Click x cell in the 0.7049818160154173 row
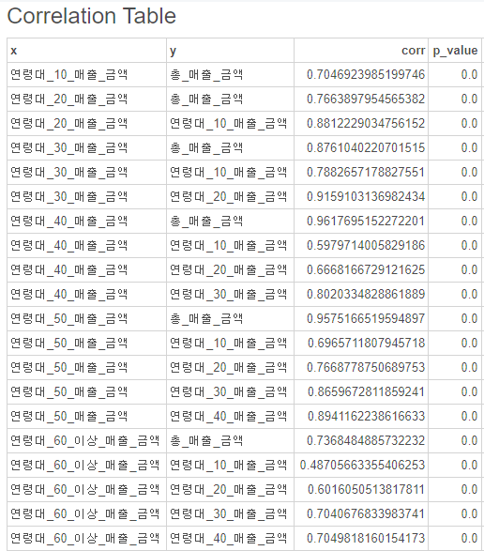The width and height of the screenshot is (484, 551). pos(85,539)
